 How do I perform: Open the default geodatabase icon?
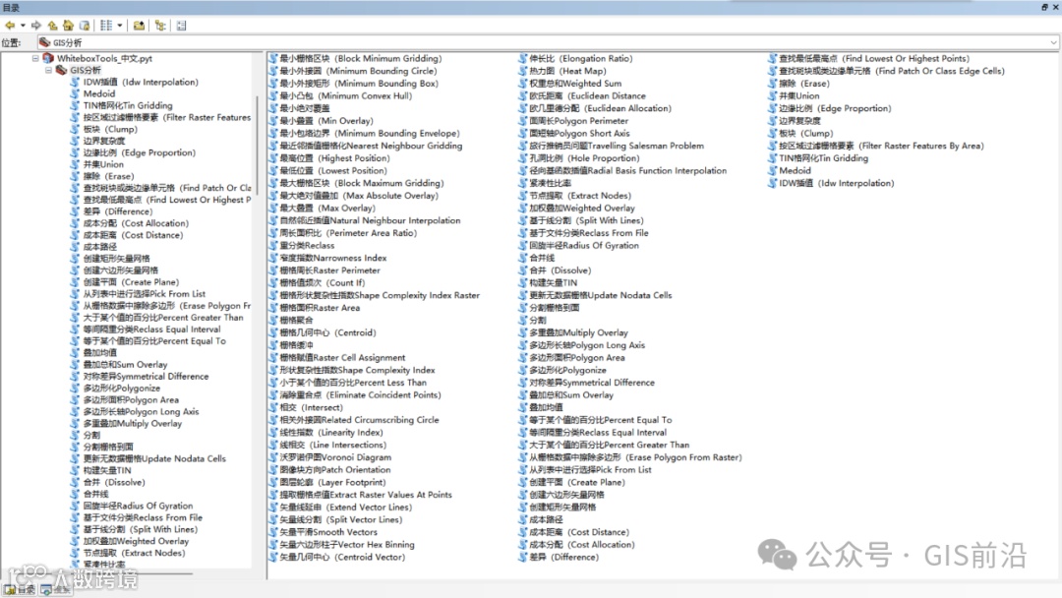coord(85,25)
